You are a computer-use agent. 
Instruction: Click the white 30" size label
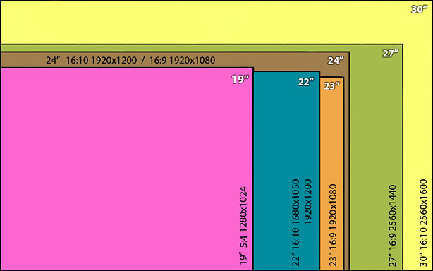pyautogui.click(x=419, y=9)
